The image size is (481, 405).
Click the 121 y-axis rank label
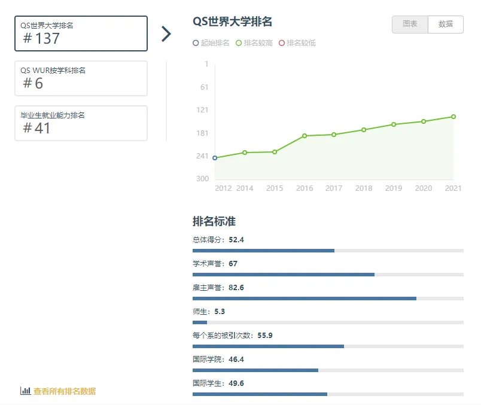202,110
